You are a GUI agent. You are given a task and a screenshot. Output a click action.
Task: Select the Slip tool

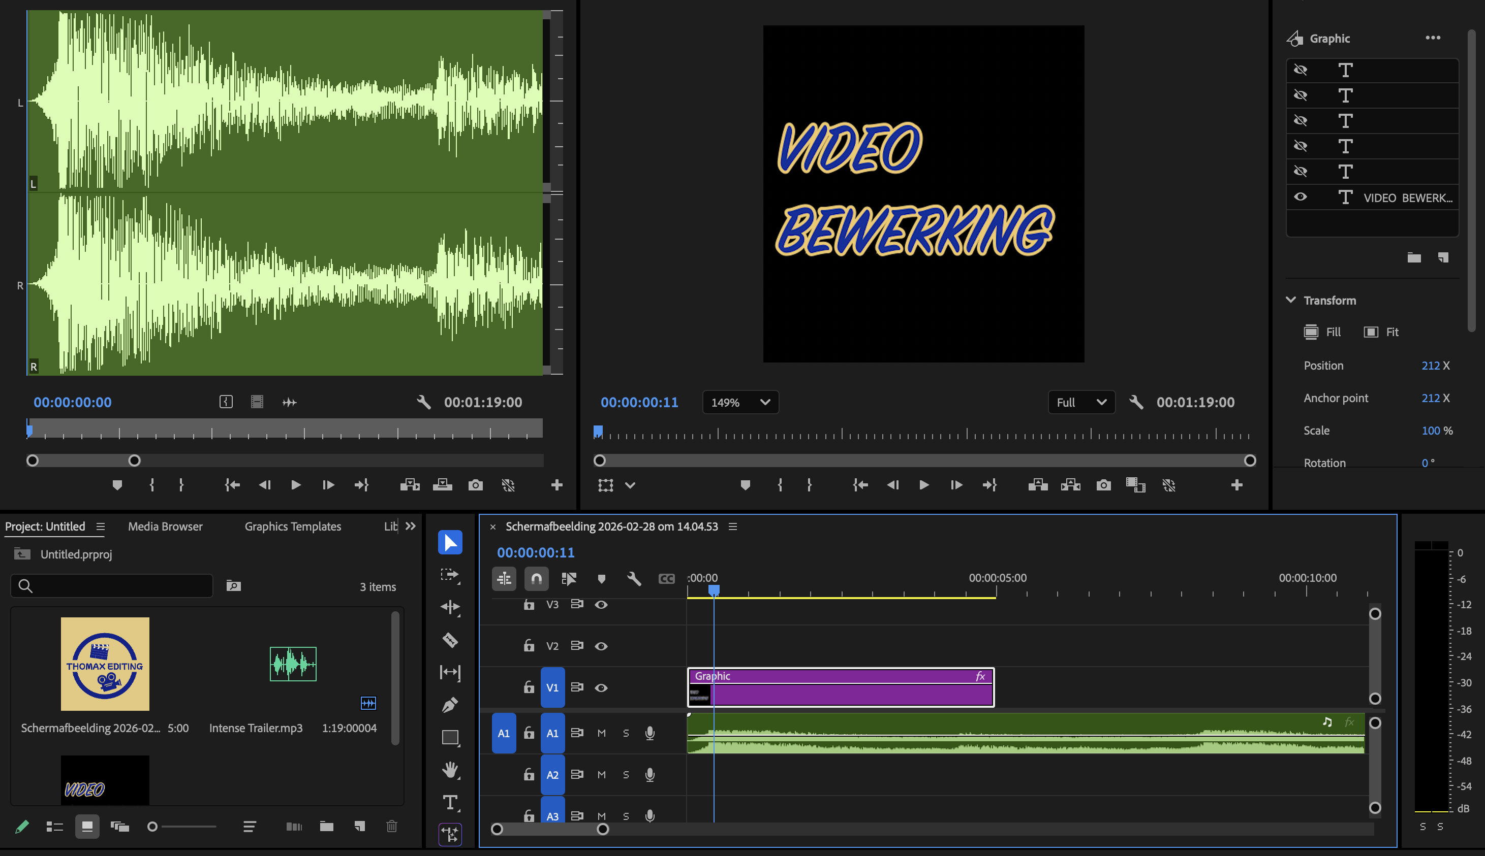pyautogui.click(x=450, y=672)
